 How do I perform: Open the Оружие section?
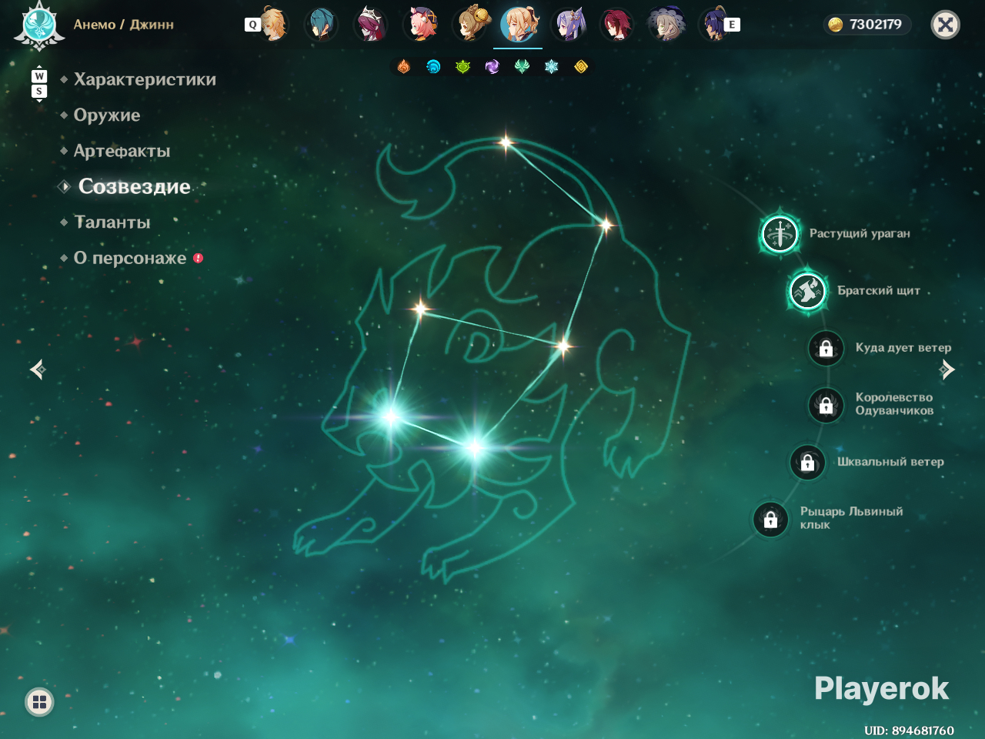107,115
